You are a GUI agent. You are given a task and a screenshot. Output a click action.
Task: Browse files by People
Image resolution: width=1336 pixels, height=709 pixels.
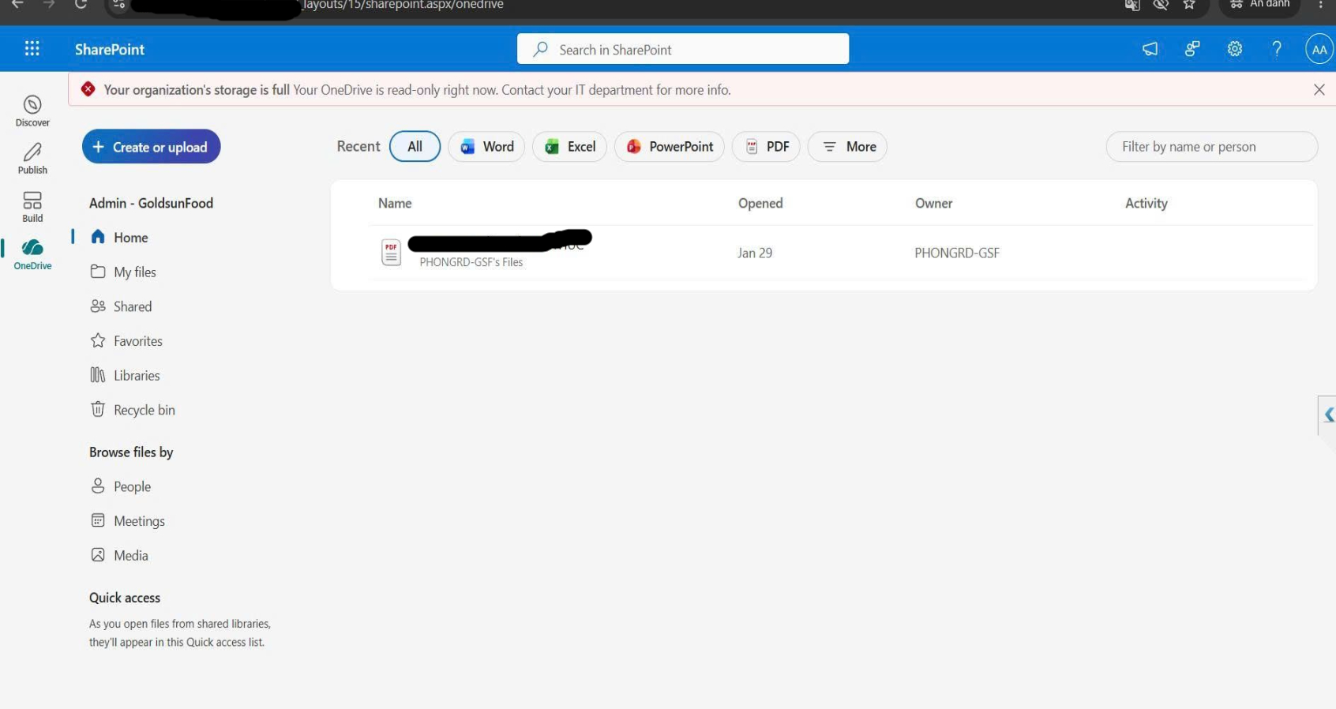point(132,487)
